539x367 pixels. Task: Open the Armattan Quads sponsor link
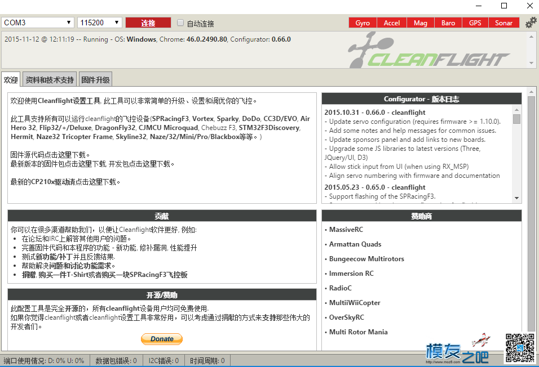pyautogui.click(x=355, y=244)
